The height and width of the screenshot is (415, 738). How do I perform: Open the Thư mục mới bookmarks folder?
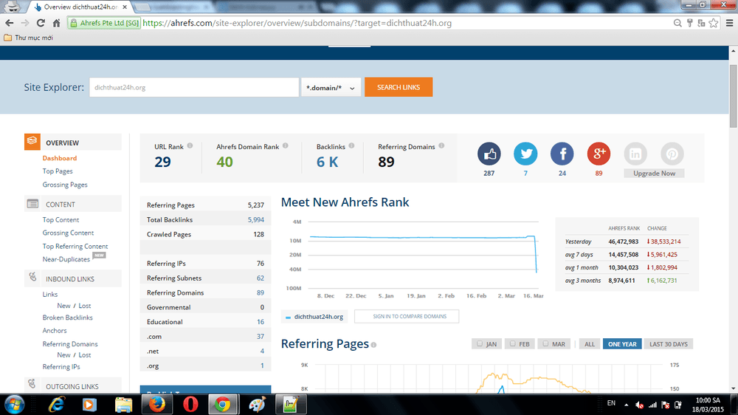(28, 38)
